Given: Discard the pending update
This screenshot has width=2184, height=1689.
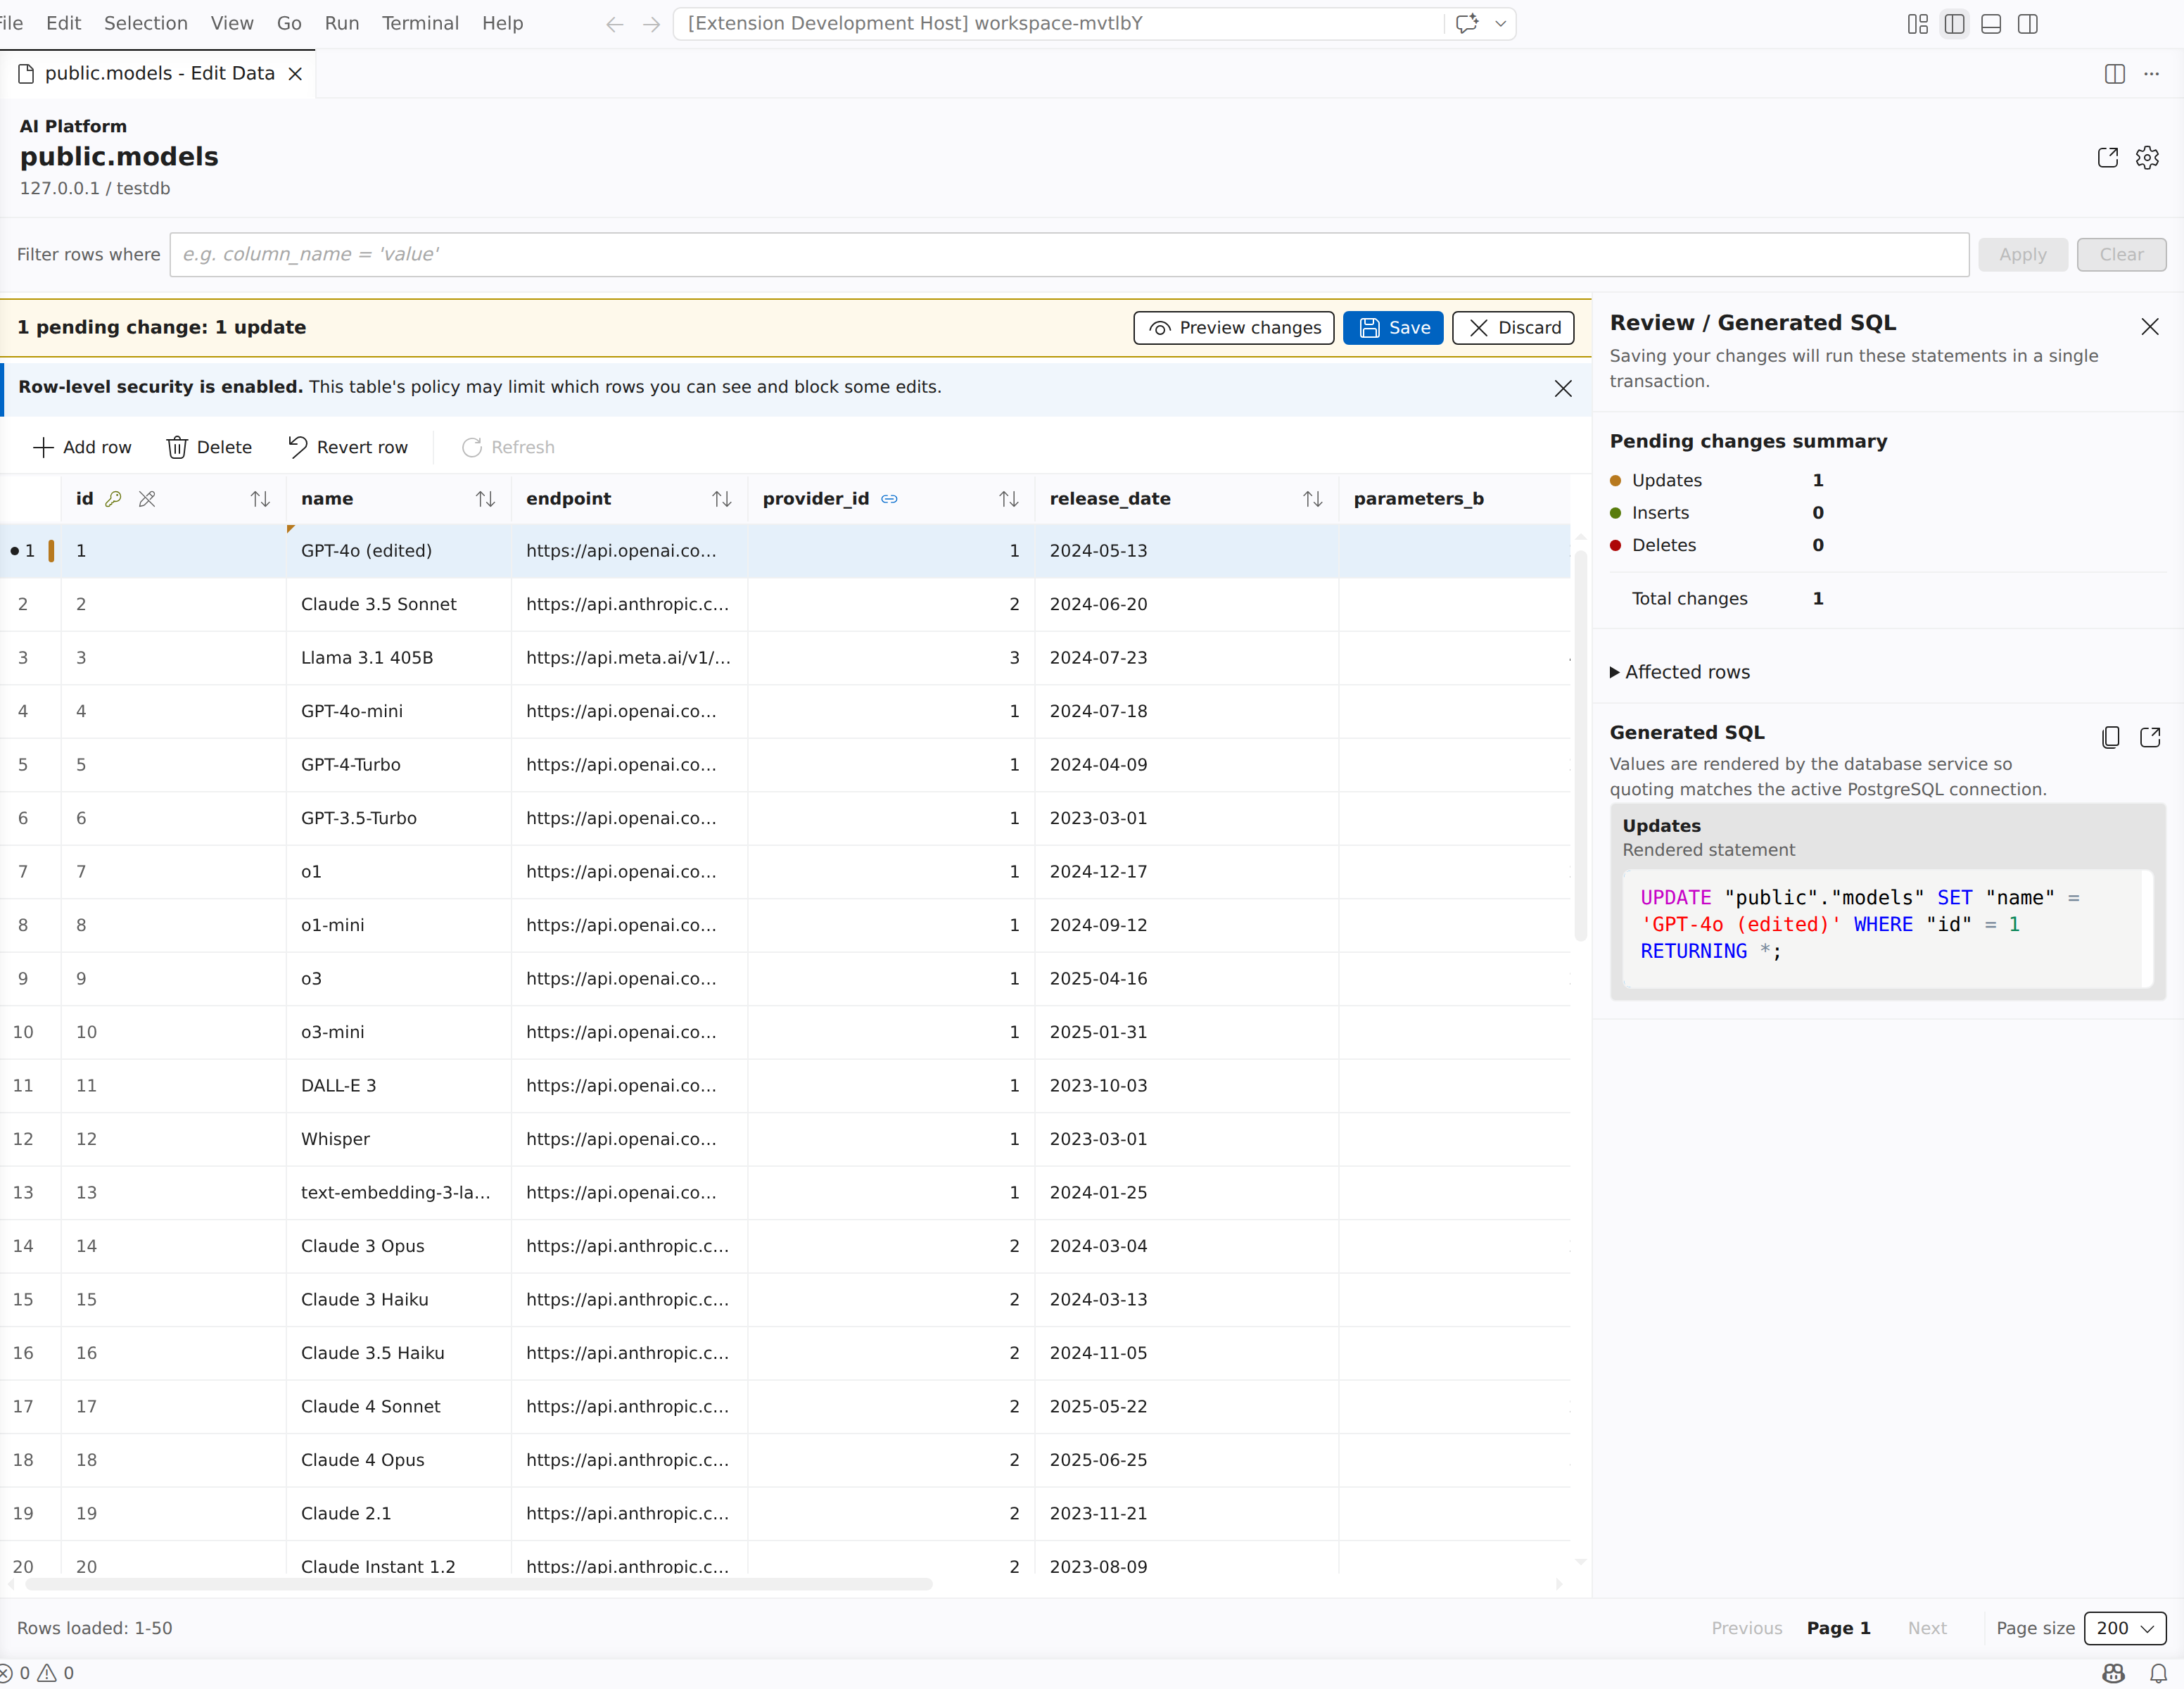Looking at the screenshot, I should click(x=1513, y=328).
